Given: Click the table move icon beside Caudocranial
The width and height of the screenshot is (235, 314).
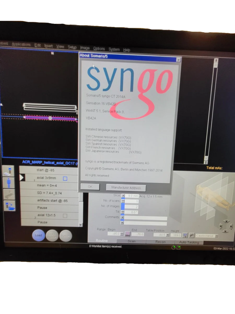Looking at the screenshot, I should pos(192,235).
